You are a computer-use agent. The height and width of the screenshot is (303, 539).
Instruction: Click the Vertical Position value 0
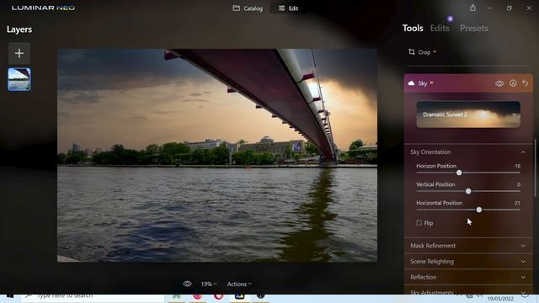(519, 184)
